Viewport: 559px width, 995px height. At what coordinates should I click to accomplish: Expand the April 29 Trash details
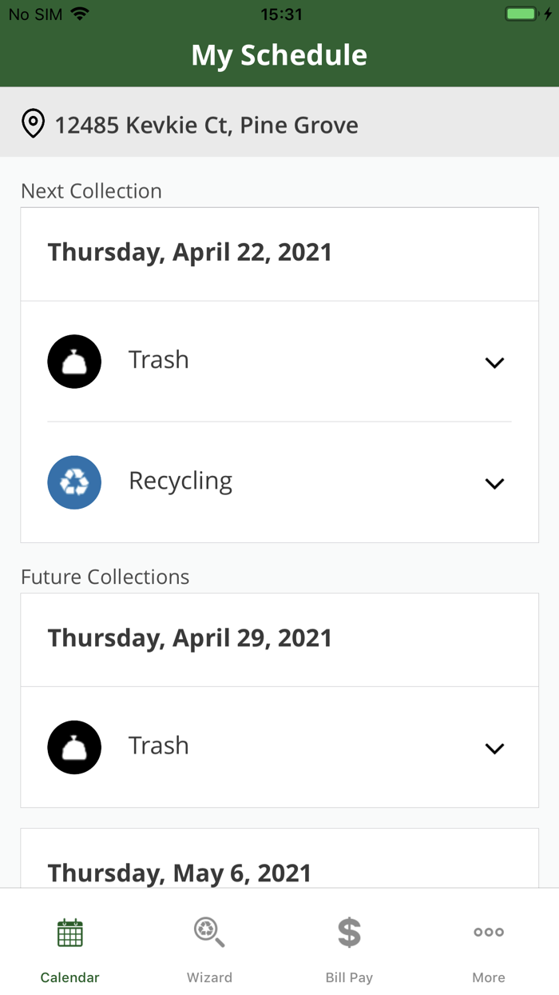(x=494, y=749)
